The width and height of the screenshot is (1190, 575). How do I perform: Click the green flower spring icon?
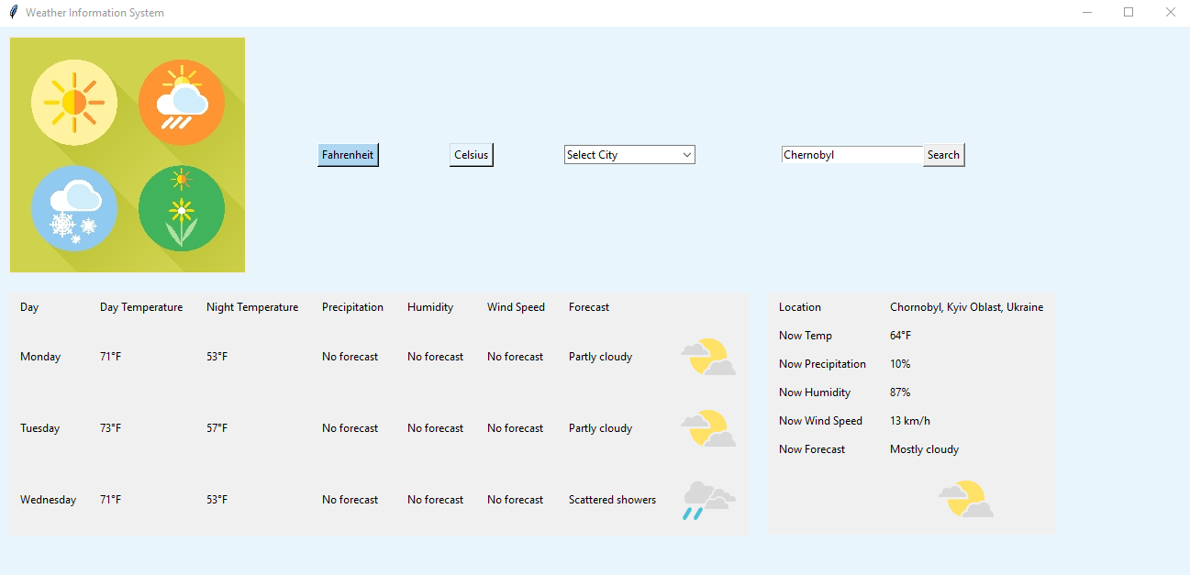click(x=182, y=208)
